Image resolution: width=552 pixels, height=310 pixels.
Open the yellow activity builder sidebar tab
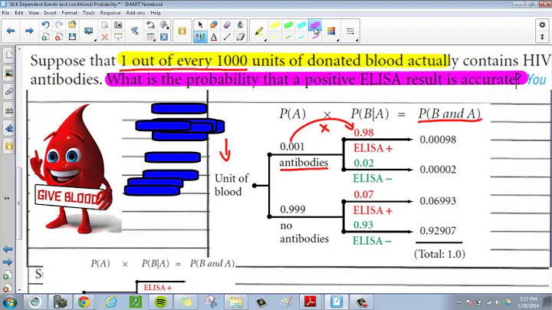(8, 146)
